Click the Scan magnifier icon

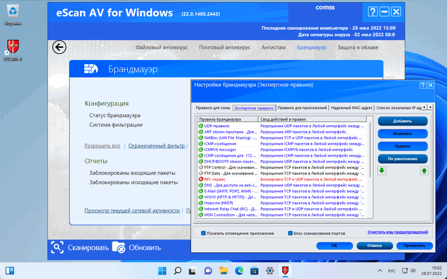coord(57,247)
